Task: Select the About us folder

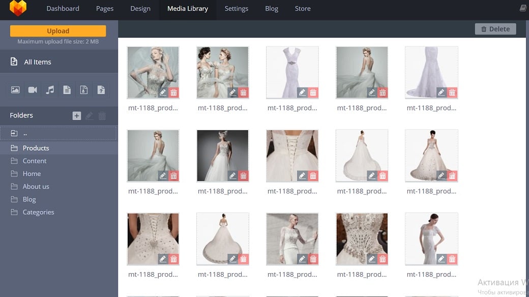Action: [36, 187]
